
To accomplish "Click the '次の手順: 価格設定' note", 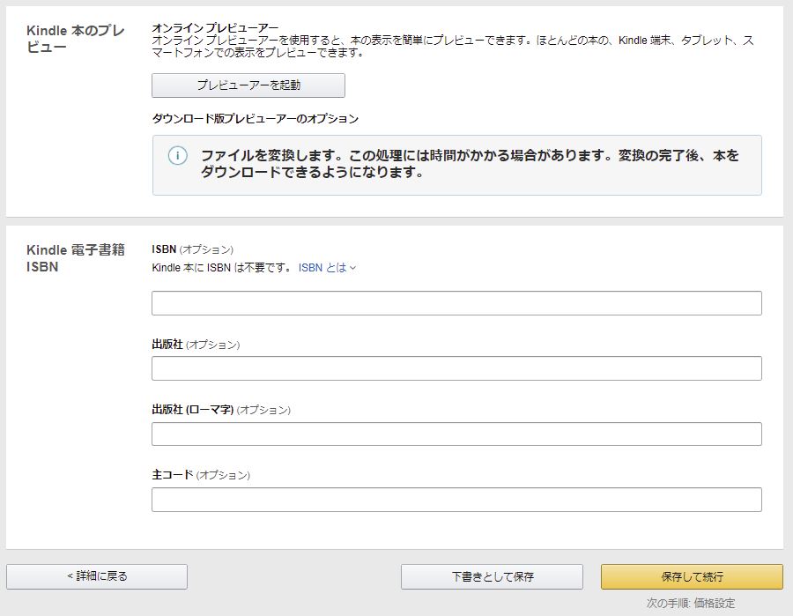I will [690, 603].
